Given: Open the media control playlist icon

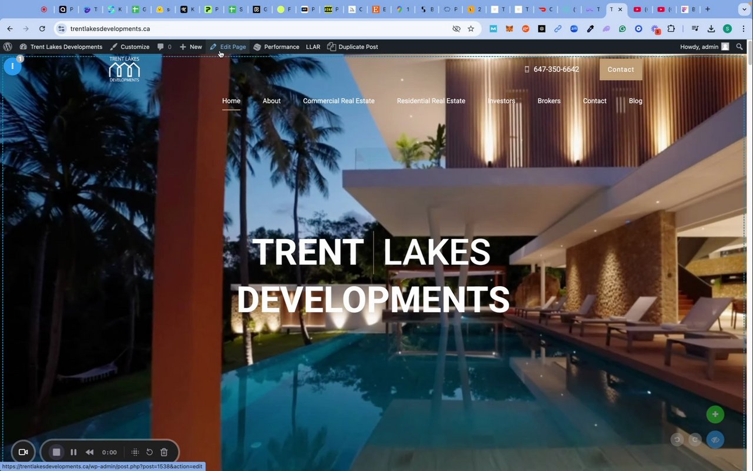Looking at the screenshot, I should [695, 28].
